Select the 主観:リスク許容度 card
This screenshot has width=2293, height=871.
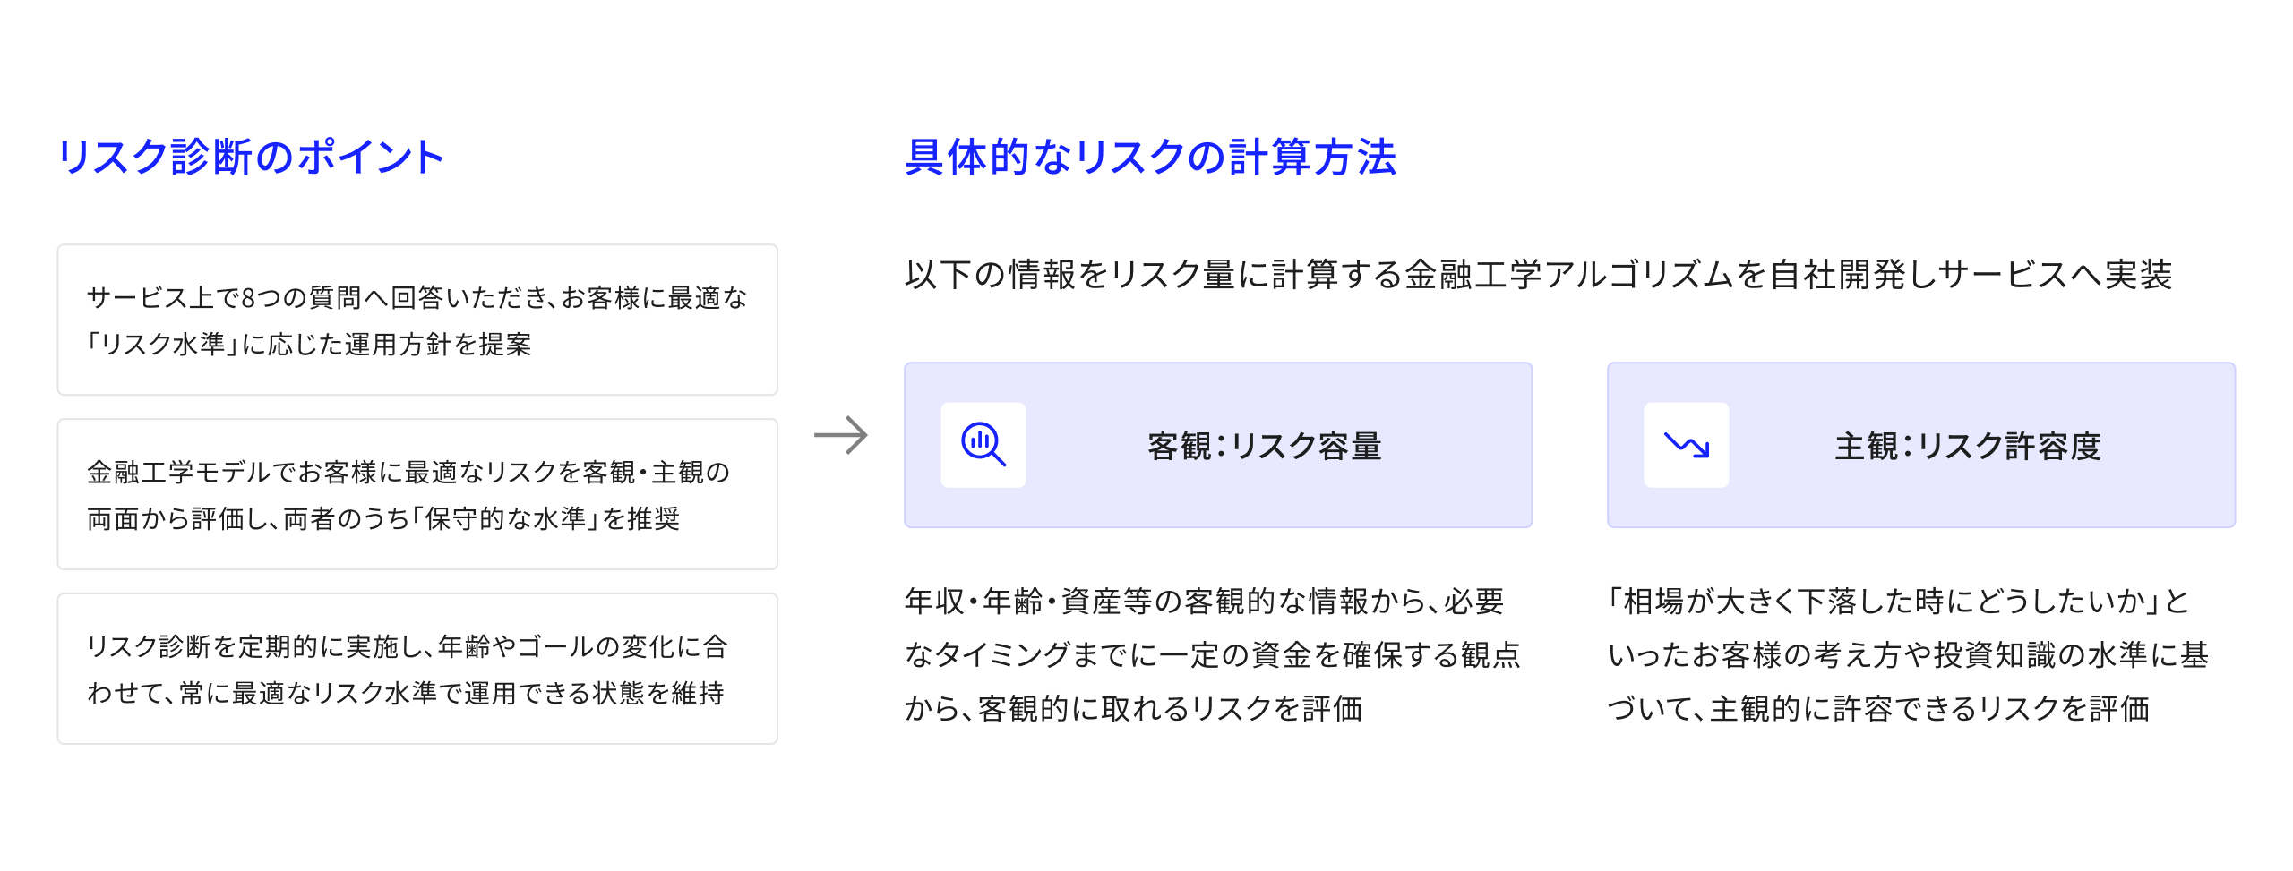pyautogui.click(x=1920, y=445)
